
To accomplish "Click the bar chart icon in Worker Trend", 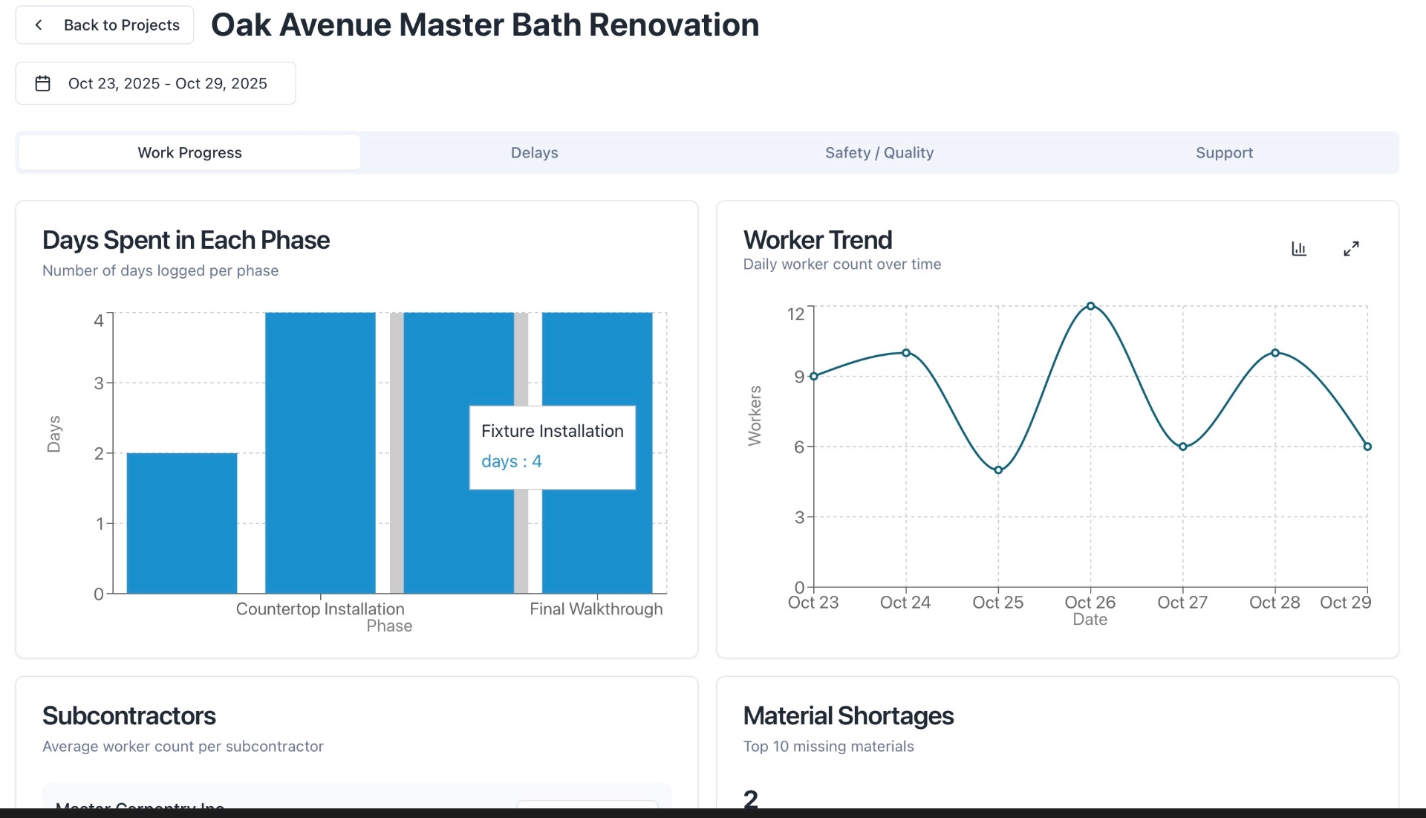I will [x=1299, y=249].
